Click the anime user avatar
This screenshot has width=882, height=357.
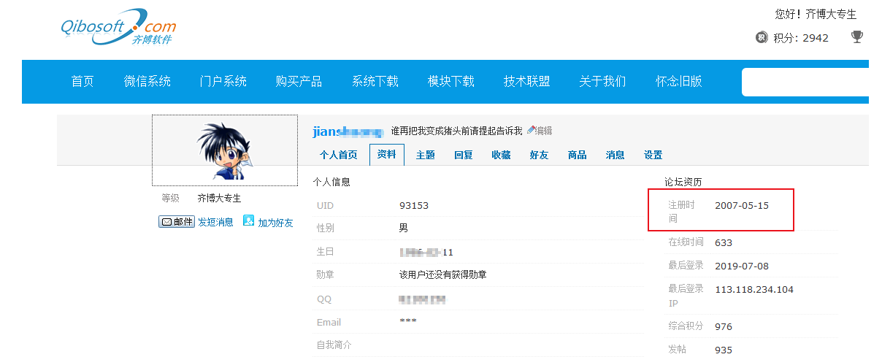click(225, 151)
